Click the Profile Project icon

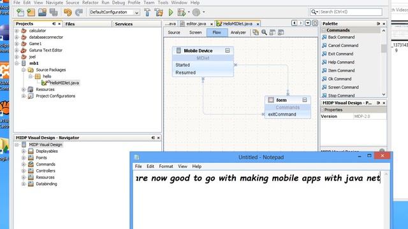pos(196,12)
